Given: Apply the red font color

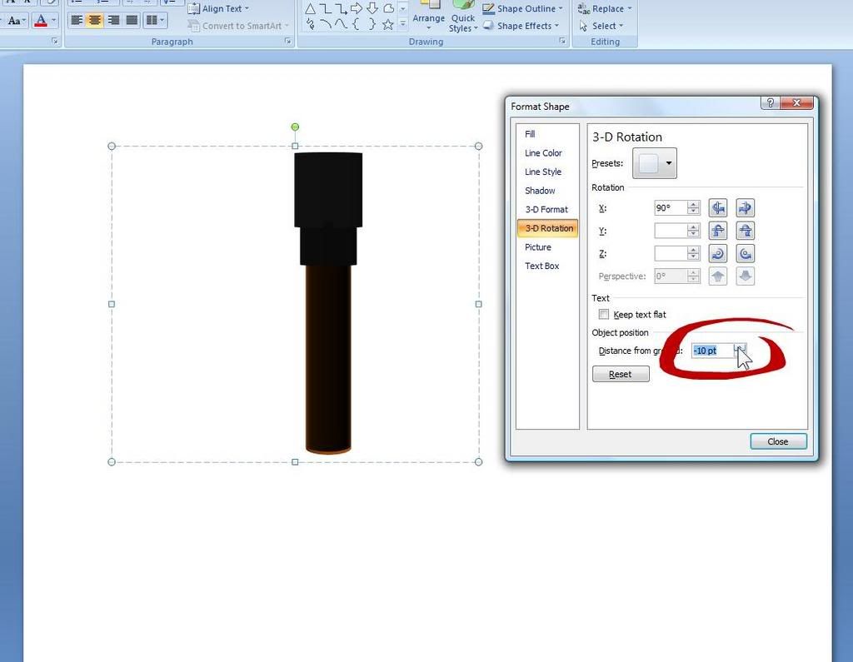Looking at the screenshot, I should 41,21.
